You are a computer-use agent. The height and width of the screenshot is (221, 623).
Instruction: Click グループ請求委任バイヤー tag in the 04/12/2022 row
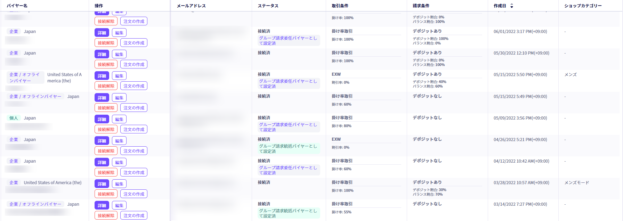point(288,170)
